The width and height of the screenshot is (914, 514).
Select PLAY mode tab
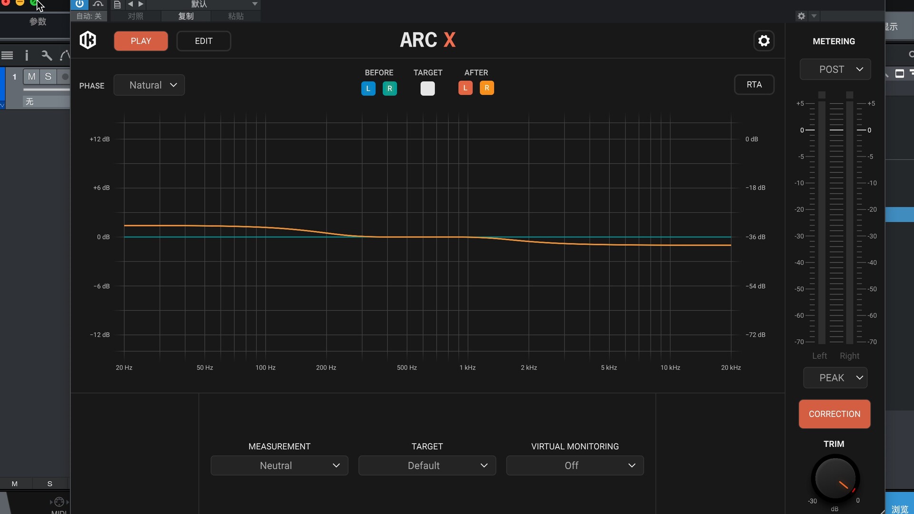tap(141, 41)
